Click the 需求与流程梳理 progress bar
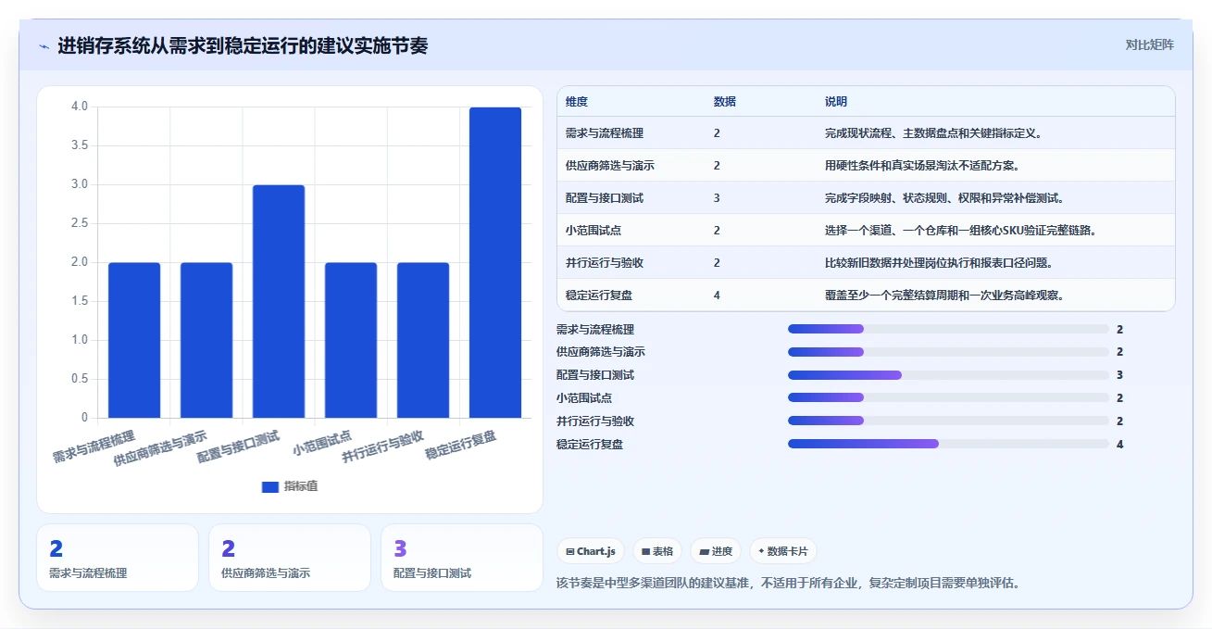The image size is (1212, 629). click(x=948, y=329)
